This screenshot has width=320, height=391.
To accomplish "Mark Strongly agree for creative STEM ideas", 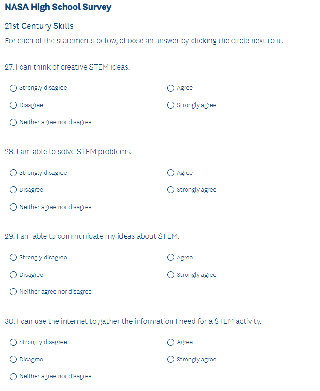I will pyautogui.click(x=171, y=105).
